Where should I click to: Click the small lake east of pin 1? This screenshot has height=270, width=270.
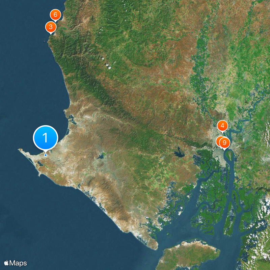tap(101, 157)
